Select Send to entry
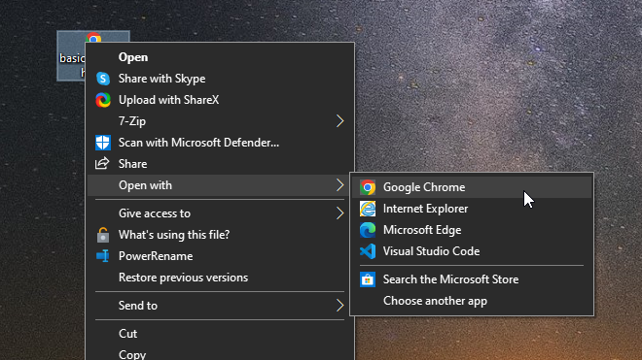 (220, 306)
